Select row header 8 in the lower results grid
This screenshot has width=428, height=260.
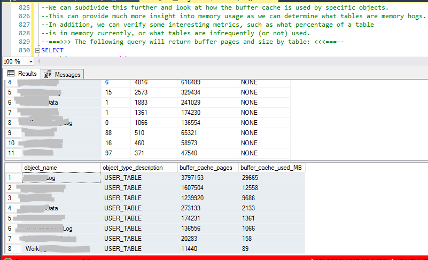click(13, 249)
